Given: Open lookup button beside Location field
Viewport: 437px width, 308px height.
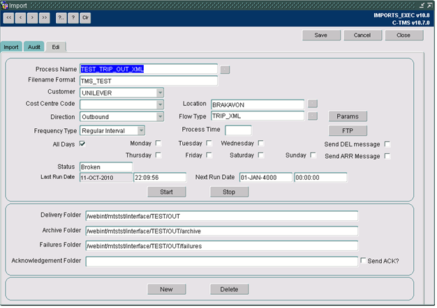Looking at the screenshot, I should click(x=313, y=104).
